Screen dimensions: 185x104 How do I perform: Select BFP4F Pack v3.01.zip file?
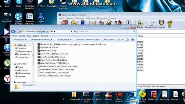coord(47,51)
